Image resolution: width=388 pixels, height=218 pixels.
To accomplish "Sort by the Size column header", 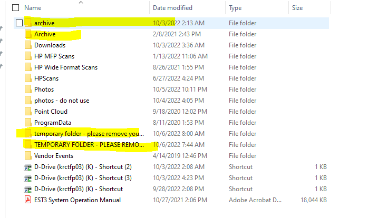I will 297,8.
